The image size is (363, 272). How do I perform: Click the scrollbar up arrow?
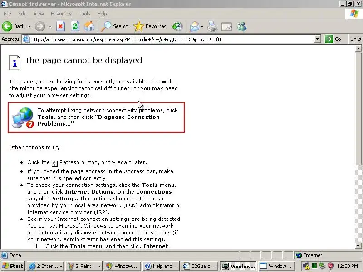pos(358,49)
